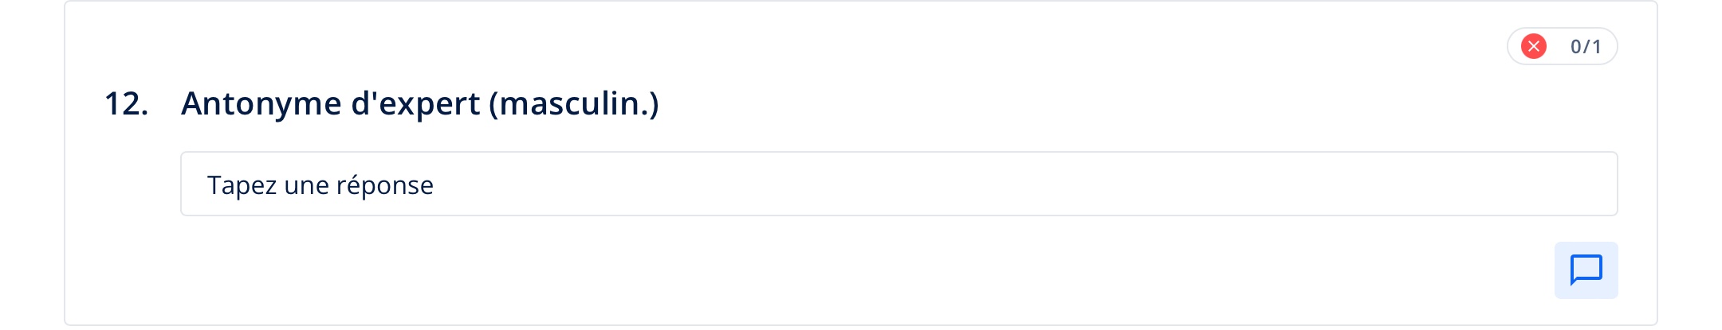Select the question number 12 label
The height and width of the screenshot is (330, 1722).
pyautogui.click(x=126, y=103)
